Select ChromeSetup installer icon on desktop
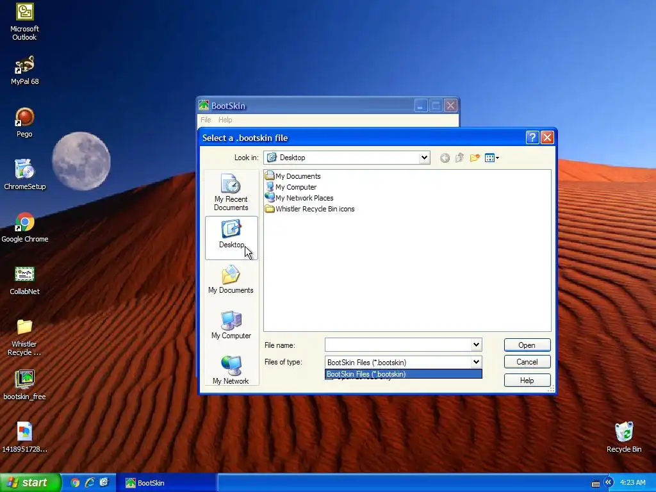This screenshot has height=492, width=656. coord(24,174)
